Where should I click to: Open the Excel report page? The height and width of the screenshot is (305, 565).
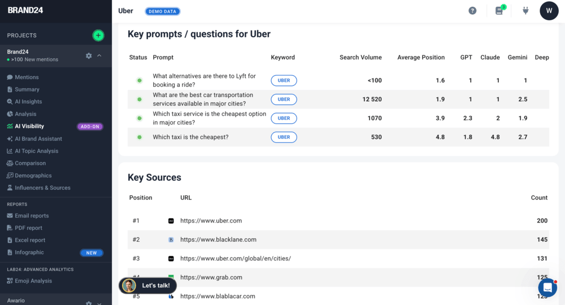[x=30, y=240]
